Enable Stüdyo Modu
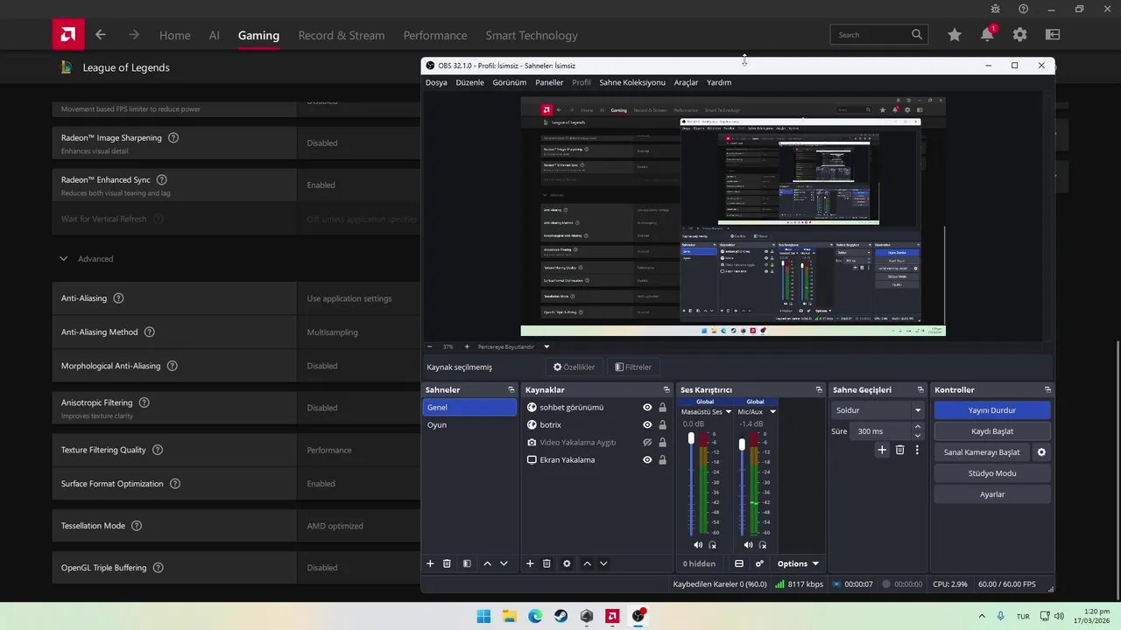This screenshot has width=1121, height=630. coord(991,473)
